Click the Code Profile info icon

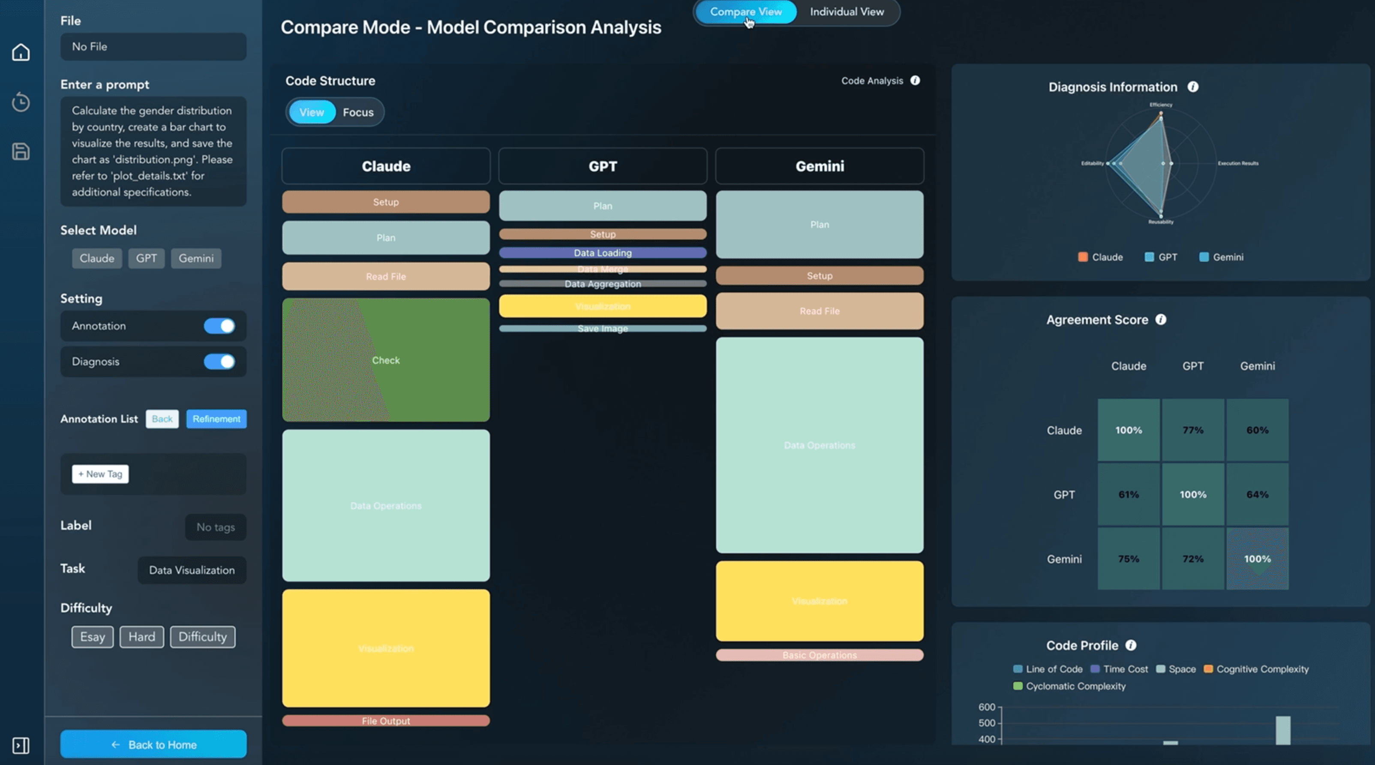pyautogui.click(x=1131, y=645)
